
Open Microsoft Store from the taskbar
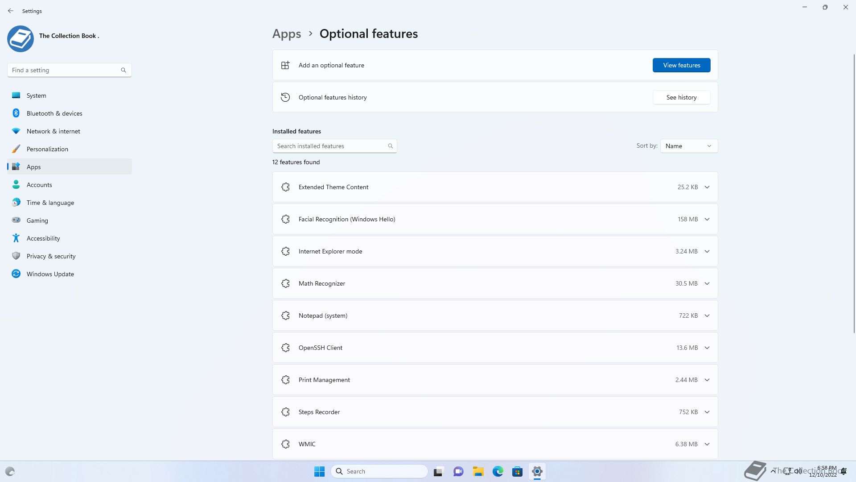click(517, 471)
